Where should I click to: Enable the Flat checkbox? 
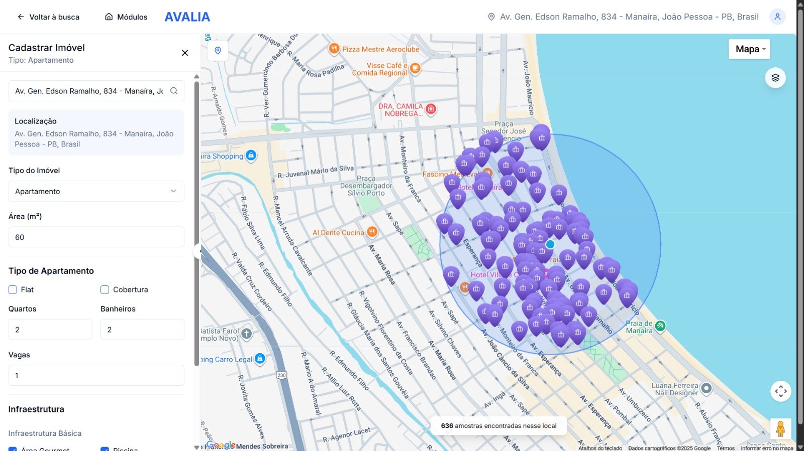pyautogui.click(x=13, y=289)
